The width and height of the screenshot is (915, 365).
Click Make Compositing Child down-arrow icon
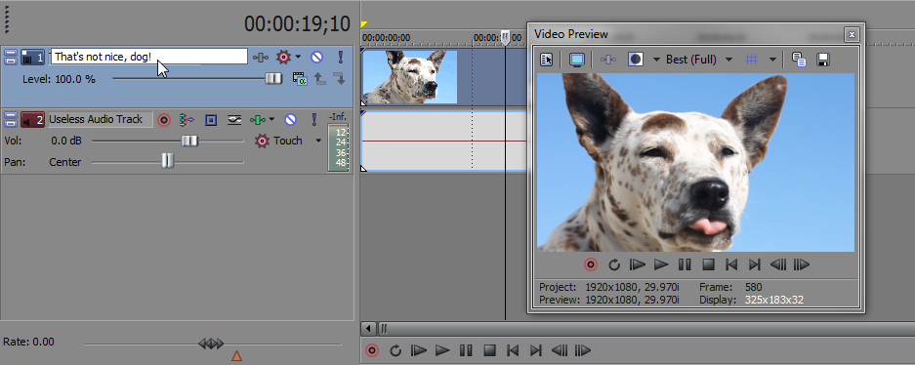(x=340, y=79)
